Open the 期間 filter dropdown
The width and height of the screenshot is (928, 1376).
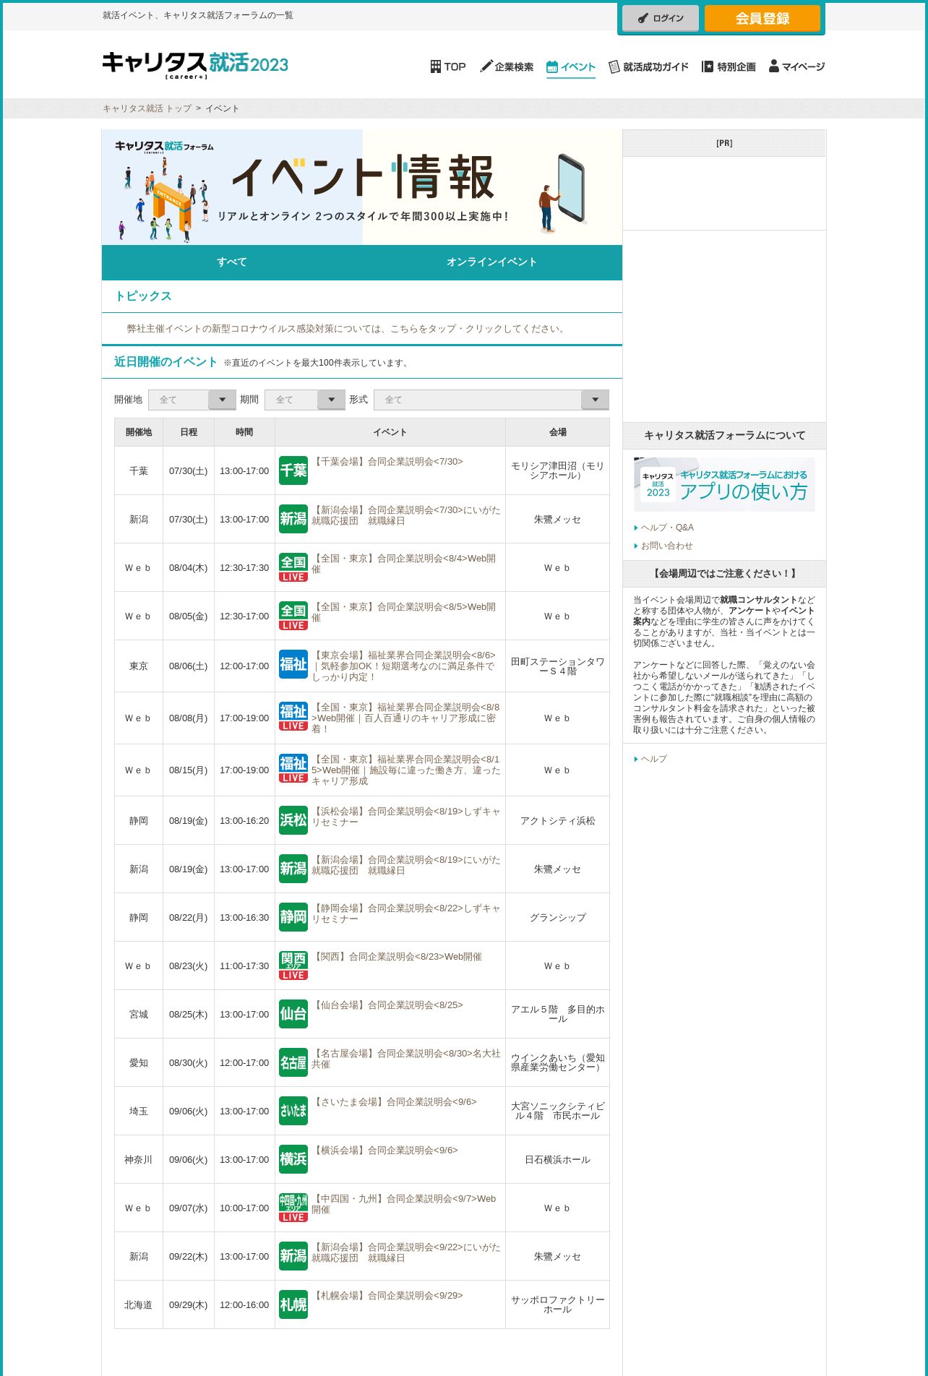pos(305,400)
